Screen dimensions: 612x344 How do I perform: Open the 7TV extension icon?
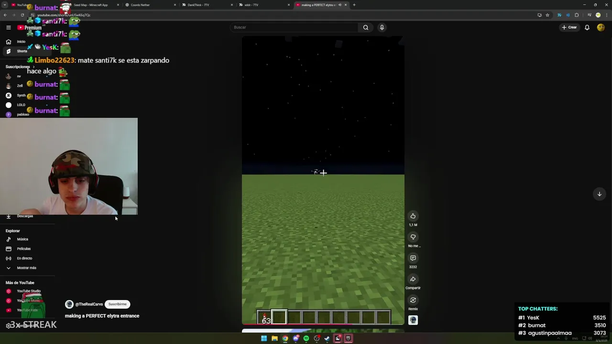[x=559, y=15]
